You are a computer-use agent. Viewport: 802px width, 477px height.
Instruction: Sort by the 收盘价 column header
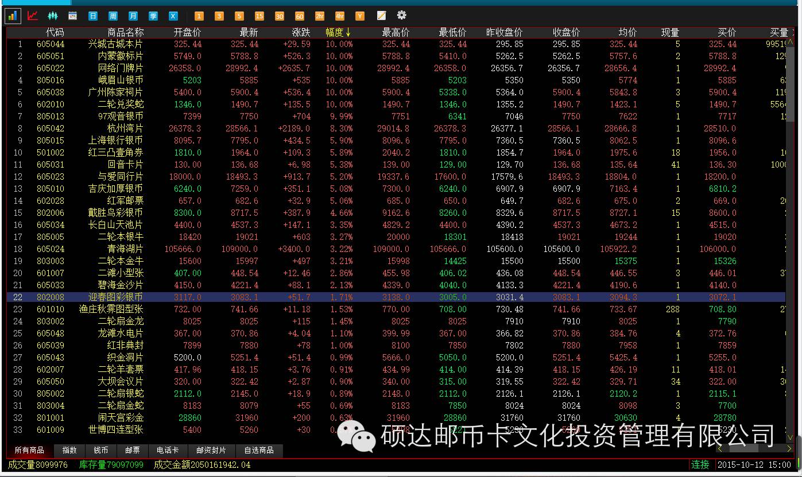566,33
